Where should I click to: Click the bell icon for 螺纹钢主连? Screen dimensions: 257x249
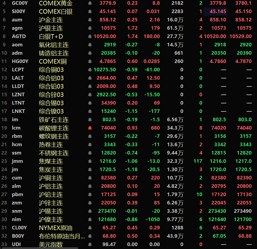[x=90, y=136]
